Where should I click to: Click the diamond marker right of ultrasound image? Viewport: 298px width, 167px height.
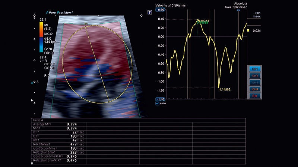coord(142,16)
